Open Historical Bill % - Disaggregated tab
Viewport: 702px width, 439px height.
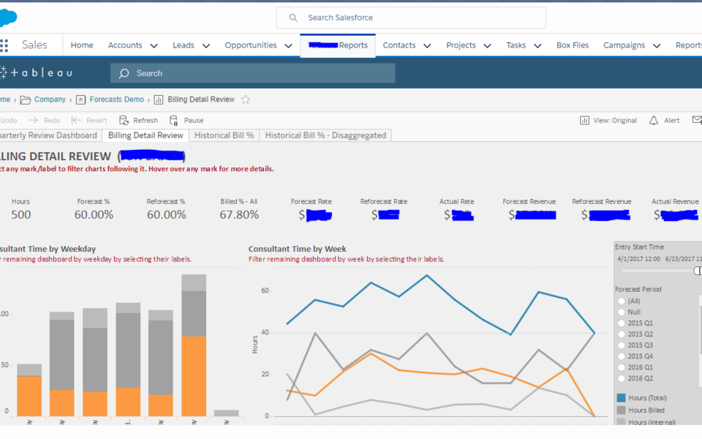tap(325, 135)
